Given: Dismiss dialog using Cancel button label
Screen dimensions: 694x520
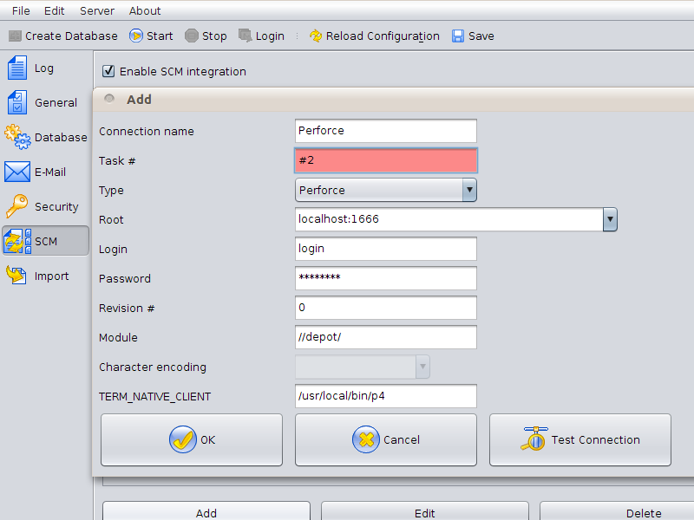Looking at the screenshot, I should coord(402,440).
